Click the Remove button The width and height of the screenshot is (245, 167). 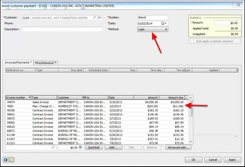152,147
